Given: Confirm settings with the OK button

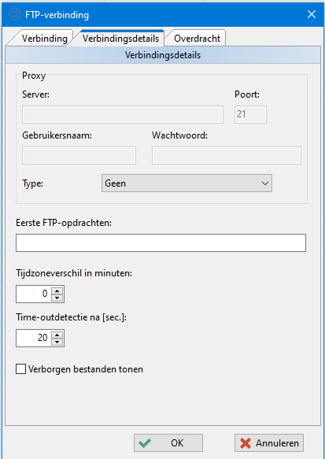Looking at the screenshot, I should point(168,443).
